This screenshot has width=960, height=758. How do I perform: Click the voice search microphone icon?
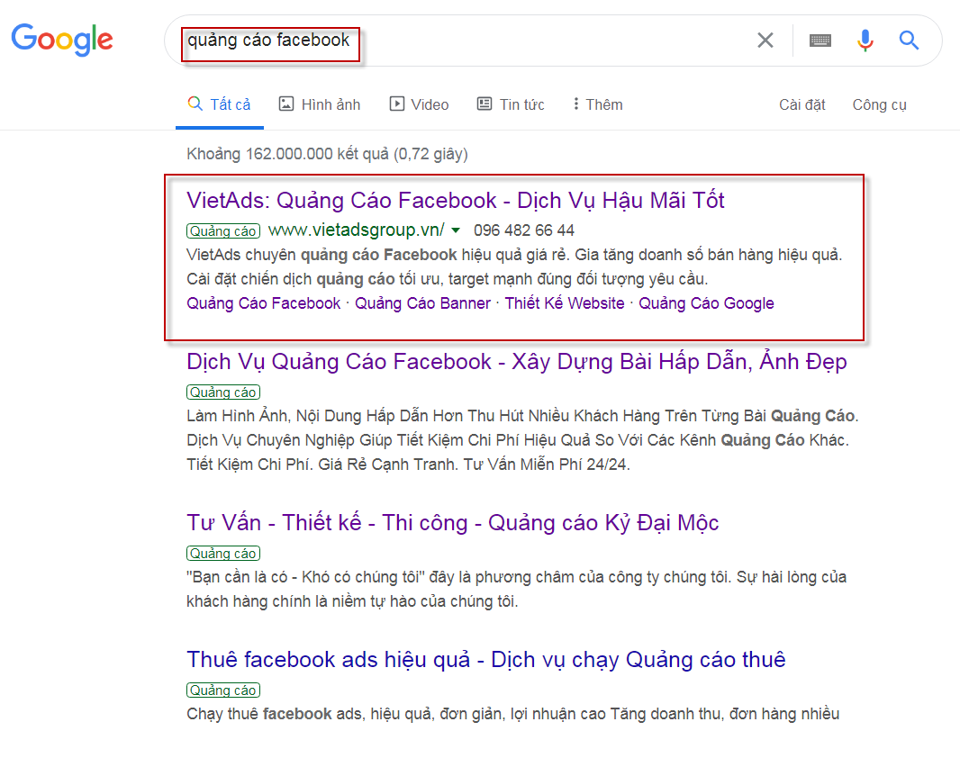coord(865,41)
